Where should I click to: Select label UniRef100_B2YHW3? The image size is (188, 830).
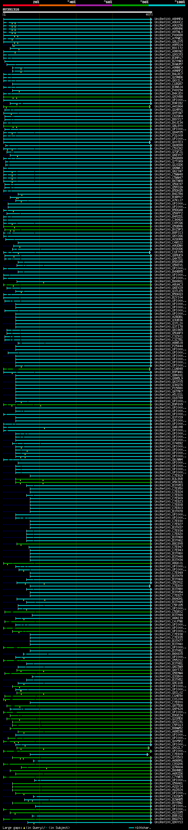click(169, 61)
